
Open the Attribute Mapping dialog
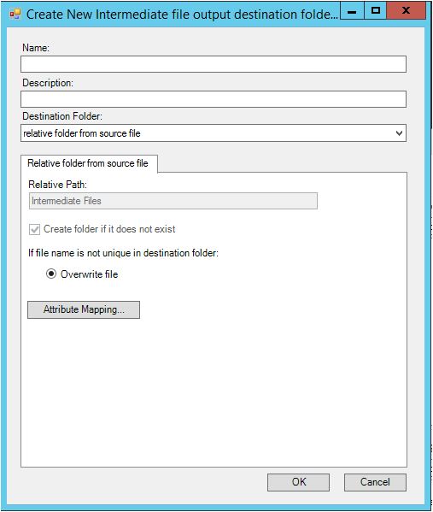[x=84, y=309]
